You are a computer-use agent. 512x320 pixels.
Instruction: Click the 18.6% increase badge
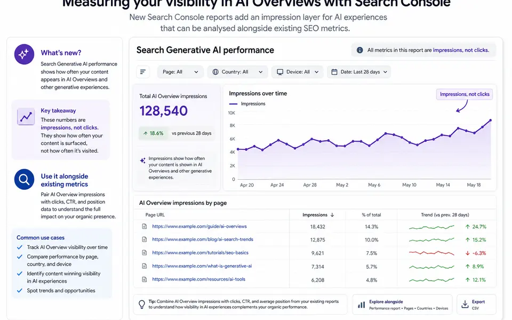click(x=153, y=133)
